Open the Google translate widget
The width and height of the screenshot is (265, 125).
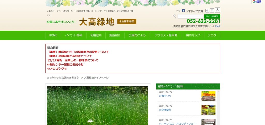(257, 2)
